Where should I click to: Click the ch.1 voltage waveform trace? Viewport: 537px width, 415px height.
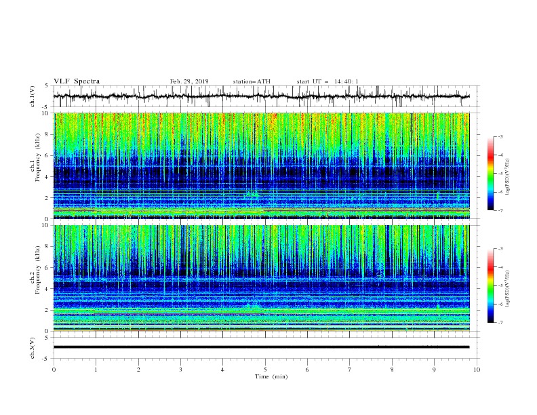click(x=261, y=96)
